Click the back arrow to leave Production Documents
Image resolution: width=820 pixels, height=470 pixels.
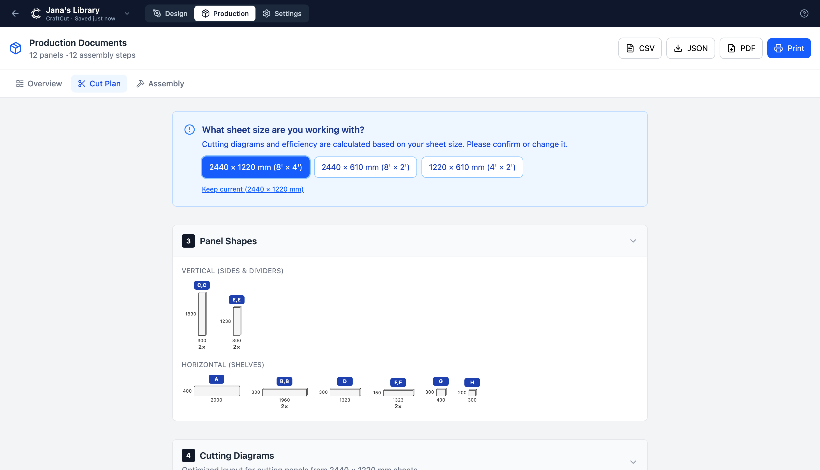[15, 13]
